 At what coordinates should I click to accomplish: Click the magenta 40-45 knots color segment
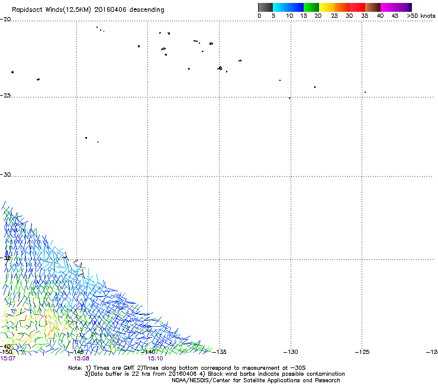tap(388, 7)
